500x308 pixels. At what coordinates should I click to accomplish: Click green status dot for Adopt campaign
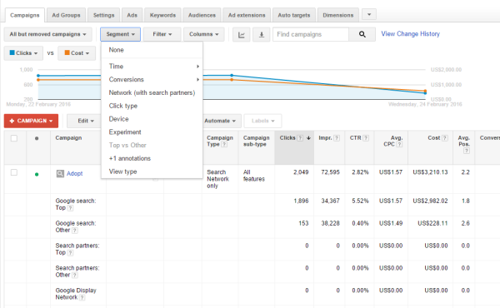(37, 174)
